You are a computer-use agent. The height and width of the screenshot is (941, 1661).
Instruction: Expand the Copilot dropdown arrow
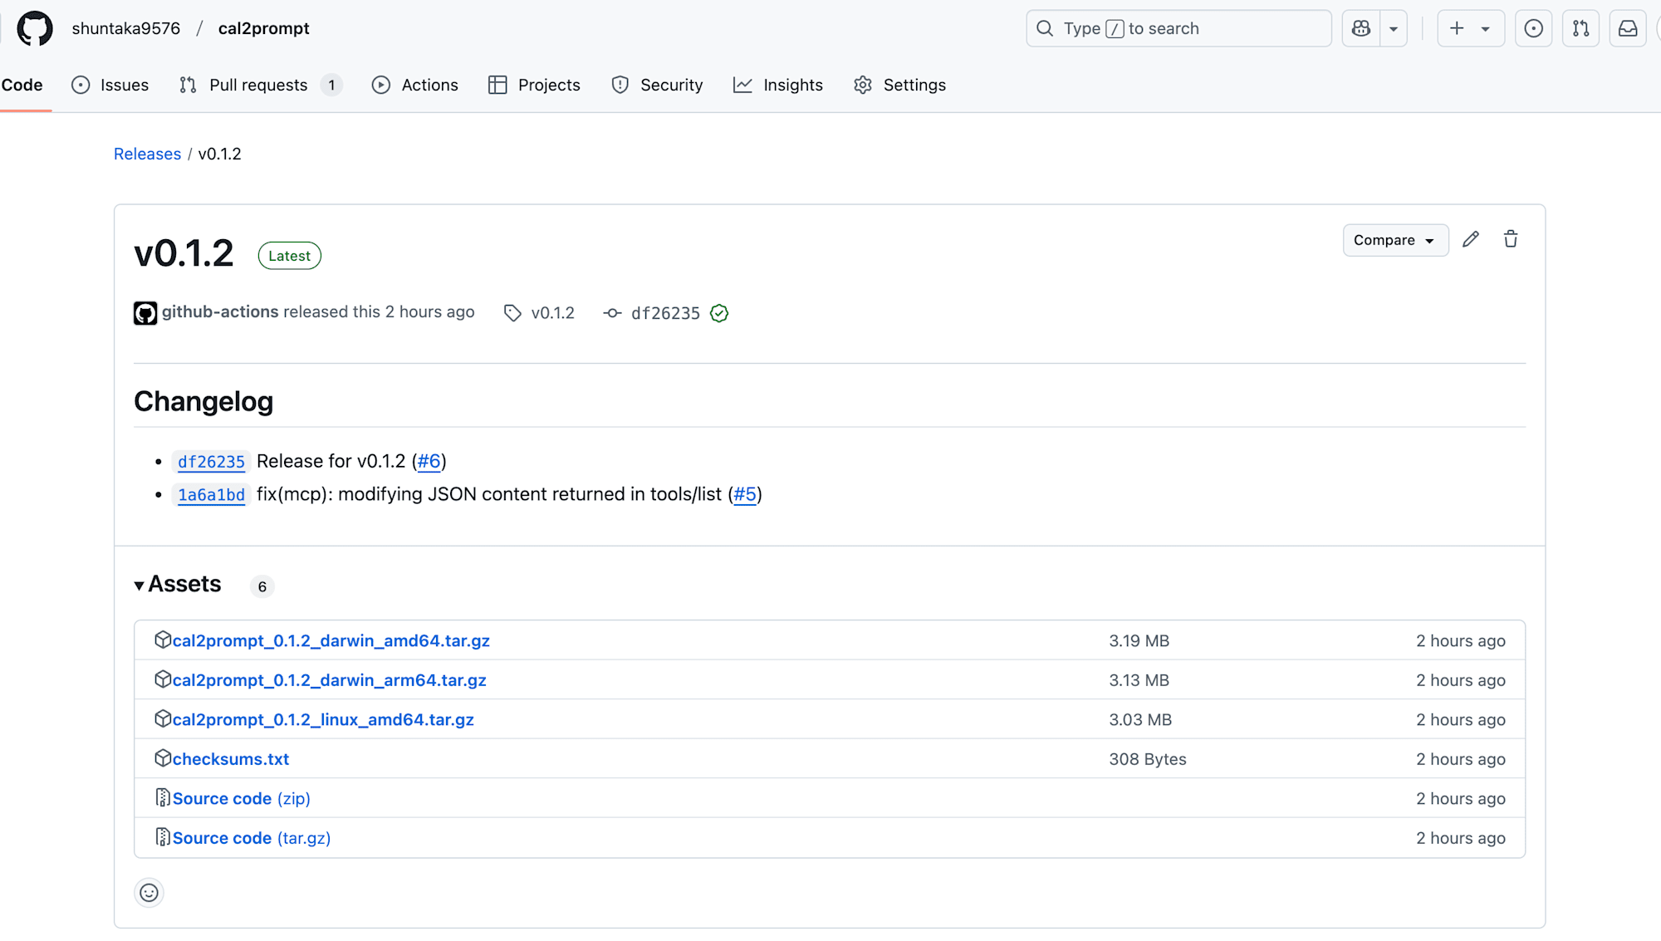(1394, 28)
